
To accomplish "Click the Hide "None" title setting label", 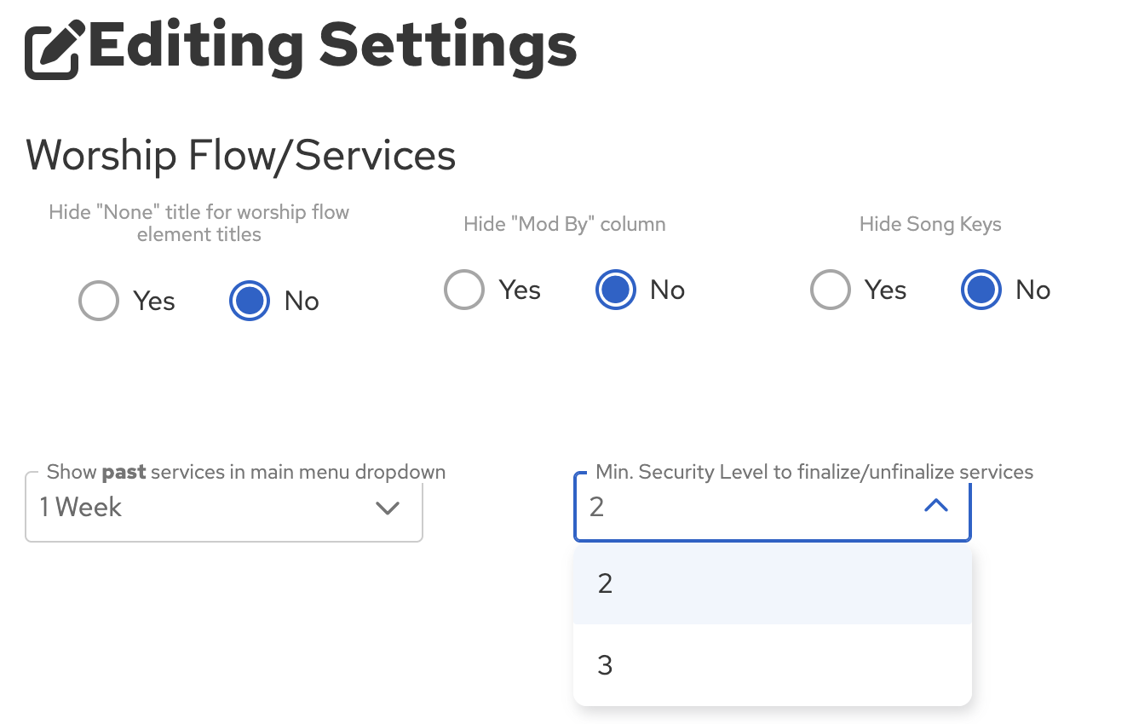I will (x=199, y=223).
